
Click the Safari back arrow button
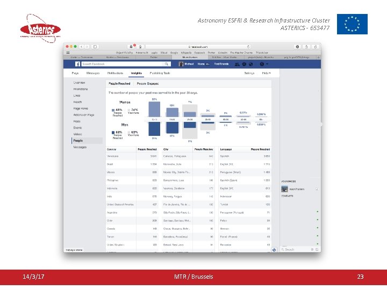pos(81,47)
